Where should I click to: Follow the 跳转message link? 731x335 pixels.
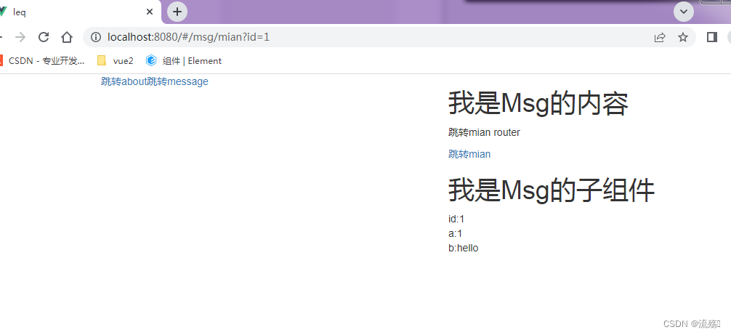point(177,81)
